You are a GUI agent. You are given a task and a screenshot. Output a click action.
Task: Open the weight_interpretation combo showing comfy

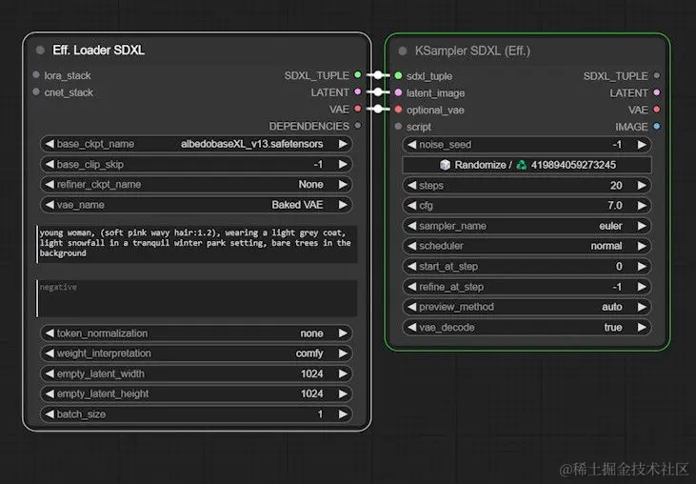(x=196, y=353)
